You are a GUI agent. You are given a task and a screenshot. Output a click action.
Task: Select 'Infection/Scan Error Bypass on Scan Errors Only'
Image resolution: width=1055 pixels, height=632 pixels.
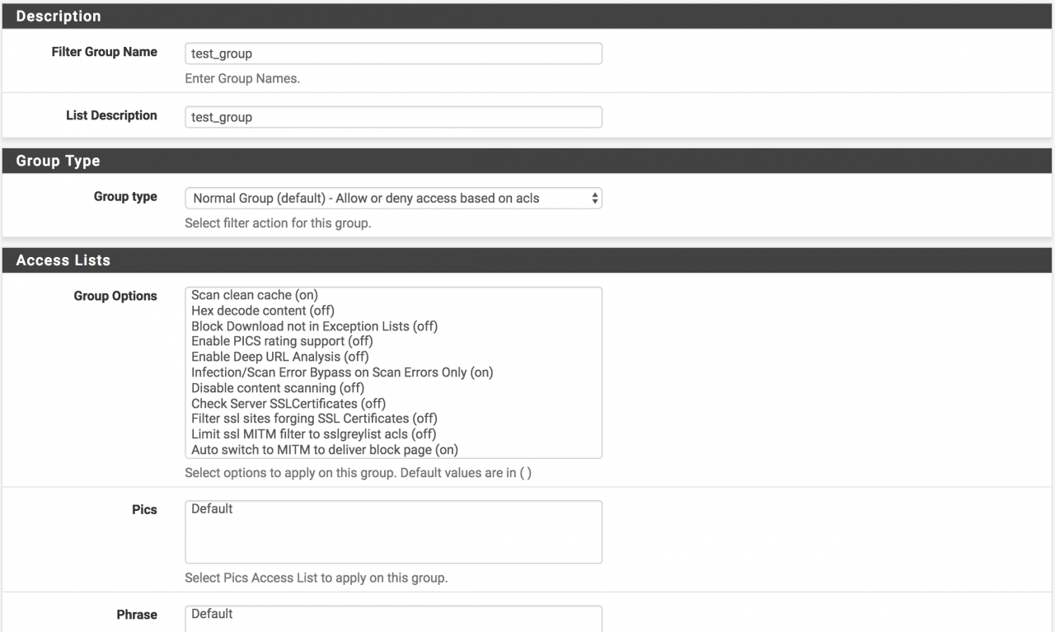click(342, 372)
